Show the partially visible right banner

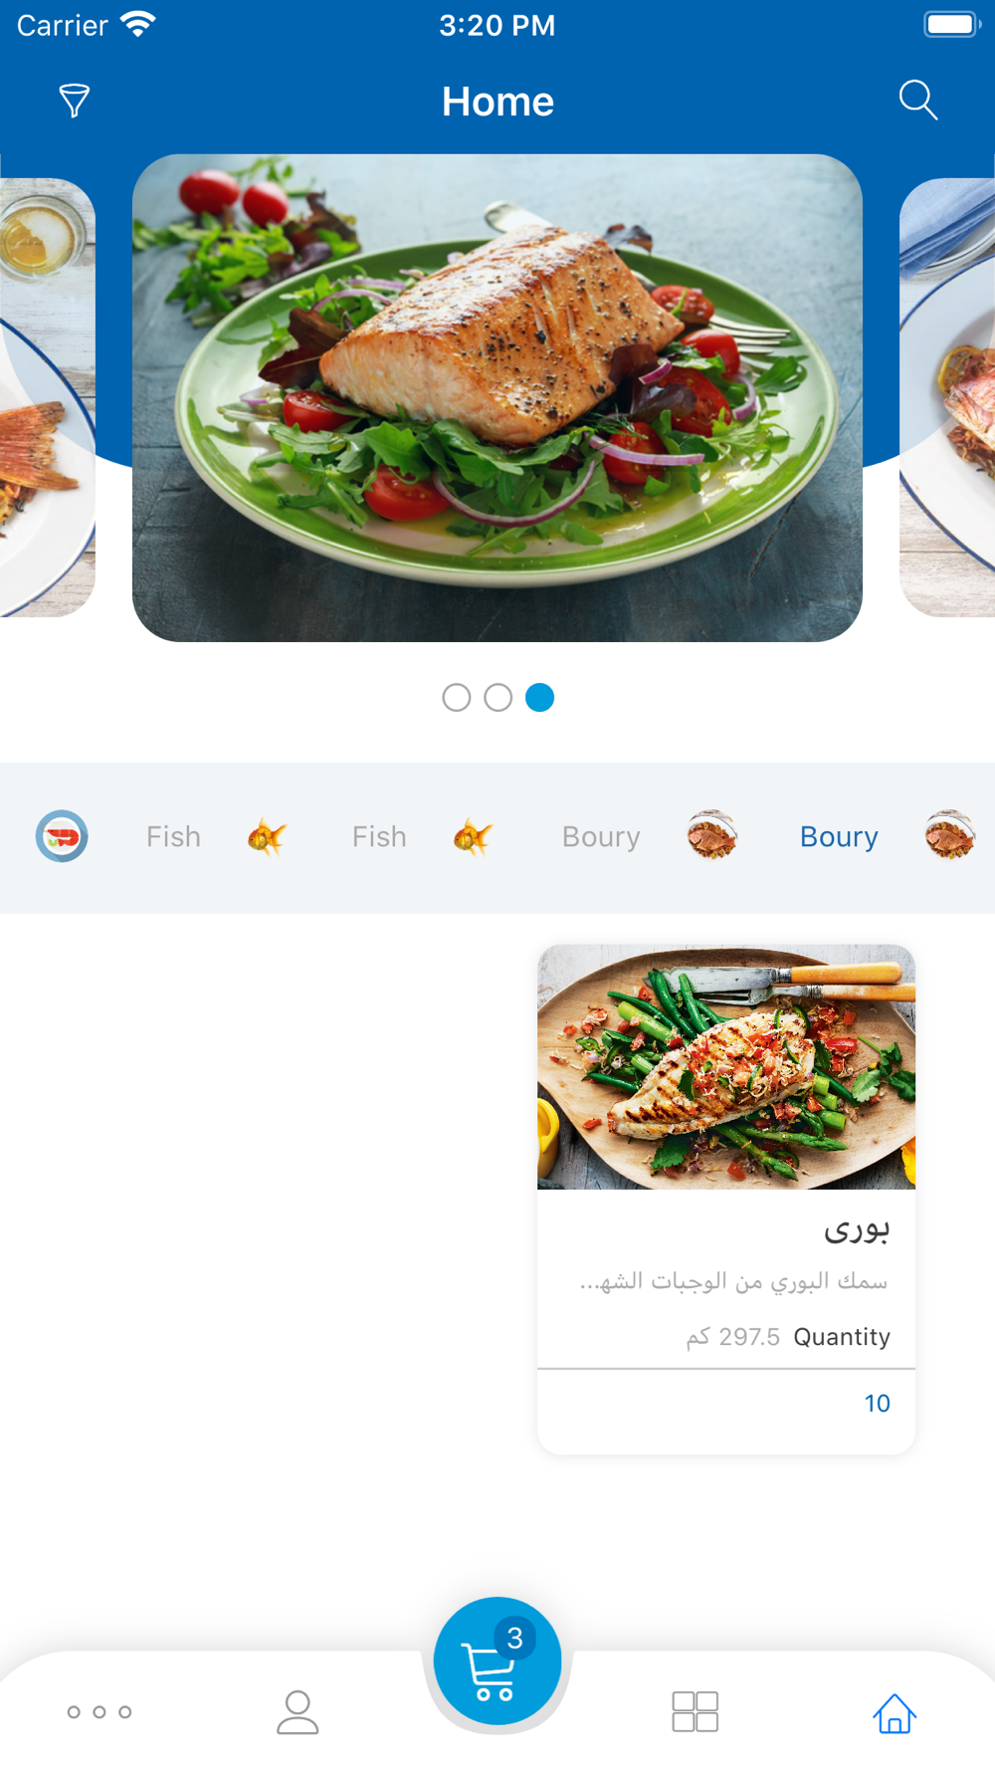pos(947,398)
